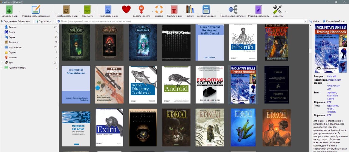Screen dimensions: 349x152
Task: Select the Ethernet Definitive Guide cover
Action: [x=243, y=42]
